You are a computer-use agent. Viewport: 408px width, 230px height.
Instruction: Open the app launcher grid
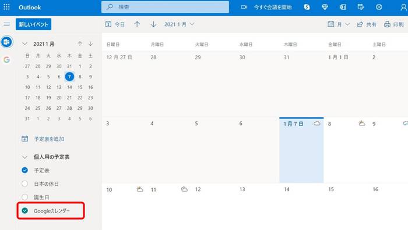coord(7,7)
